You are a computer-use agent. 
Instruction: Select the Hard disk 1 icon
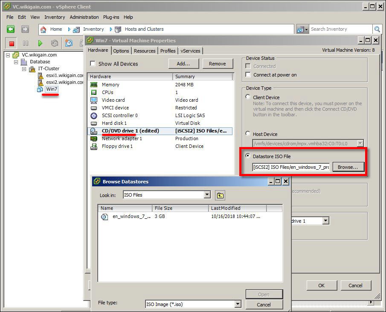click(x=94, y=123)
